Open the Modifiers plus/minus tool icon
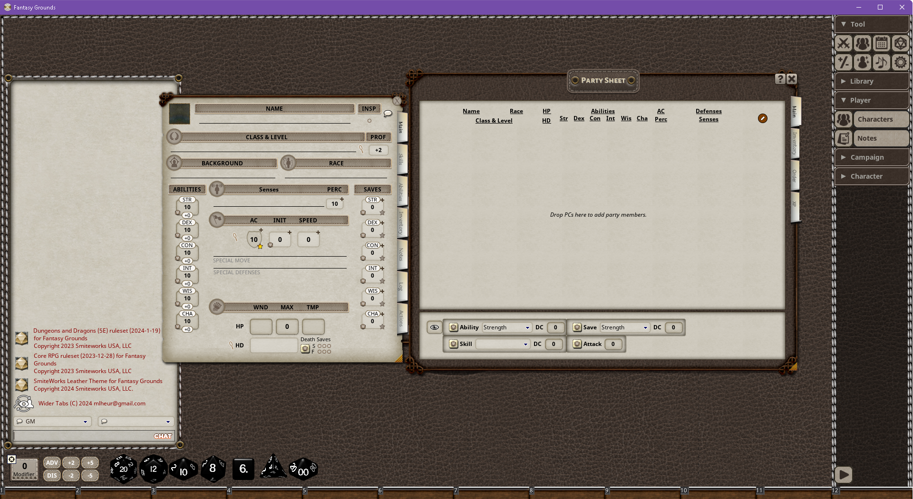Image resolution: width=913 pixels, height=499 pixels. 844,62
